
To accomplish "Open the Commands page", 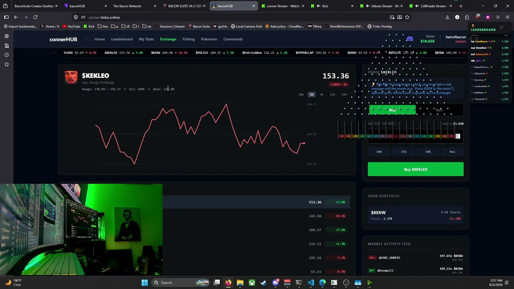I will 233,39.
